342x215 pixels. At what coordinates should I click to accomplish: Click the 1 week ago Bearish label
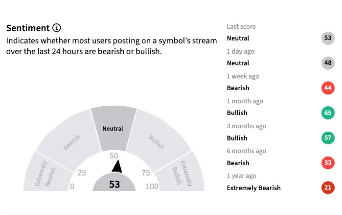pos(238,88)
